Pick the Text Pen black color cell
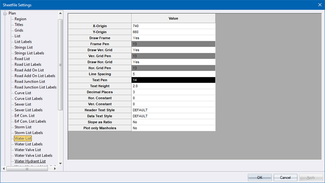Image resolution: width=325 pixels, height=183 pixels. (x=173, y=80)
